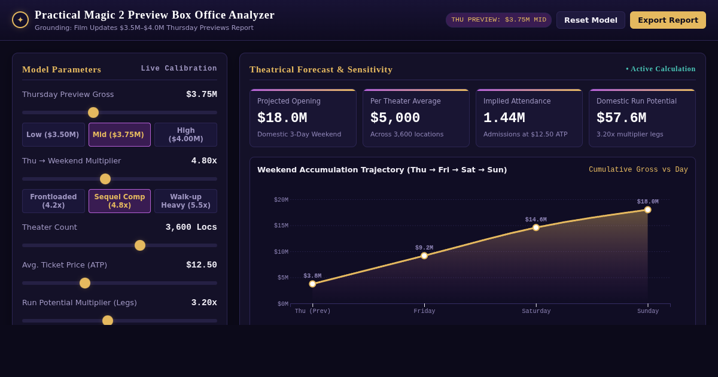Image resolution: width=718 pixels, height=377 pixels.
Task: Select the Low ($3.50M) preview preset
Action: pyautogui.click(x=53, y=135)
